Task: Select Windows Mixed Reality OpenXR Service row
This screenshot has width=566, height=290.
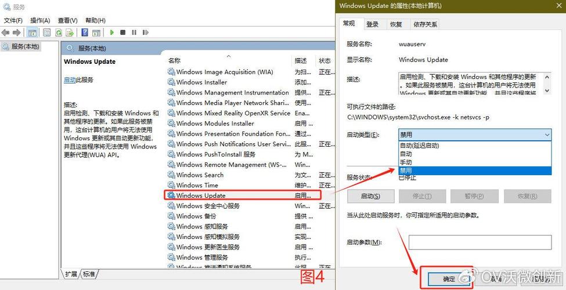Action: pyautogui.click(x=251, y=113)
